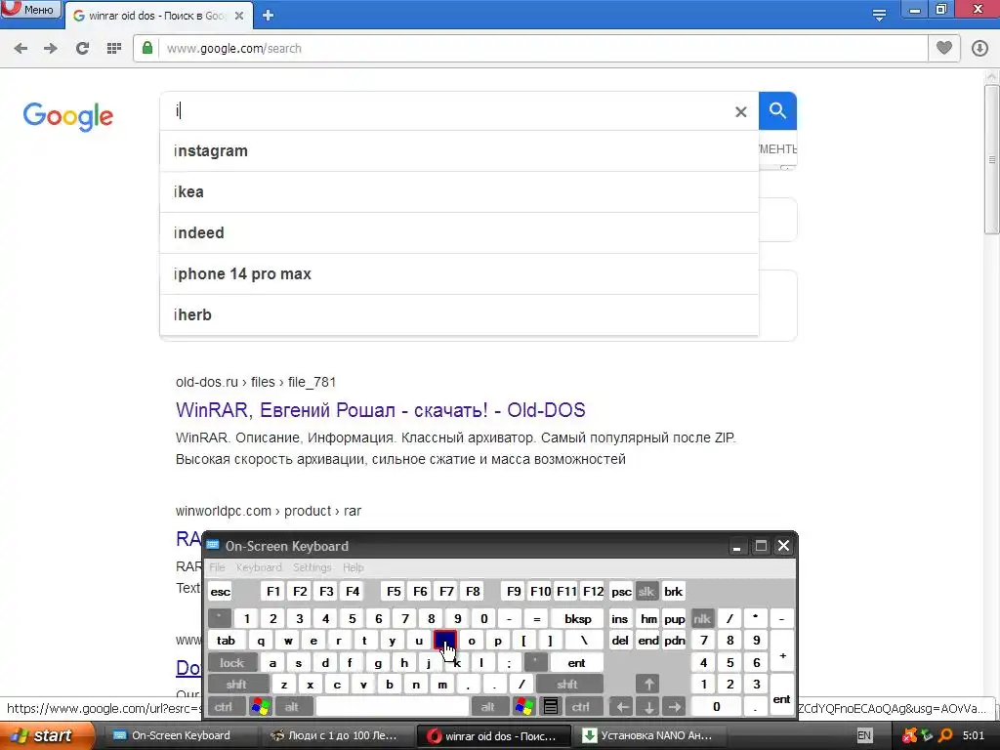Choose the iphone 14 pro max suggestion
This screenshot has height=750, width=1000.
(x=459, y=274)
